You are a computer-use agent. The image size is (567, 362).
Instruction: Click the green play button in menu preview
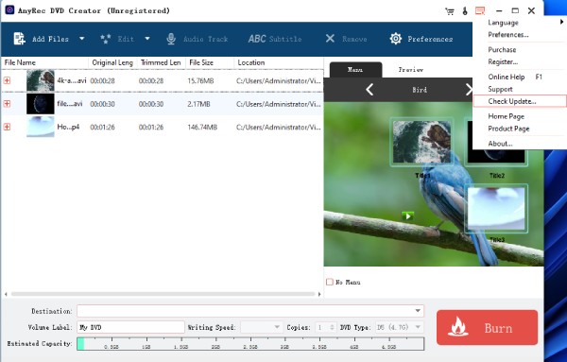pos(408,216)
